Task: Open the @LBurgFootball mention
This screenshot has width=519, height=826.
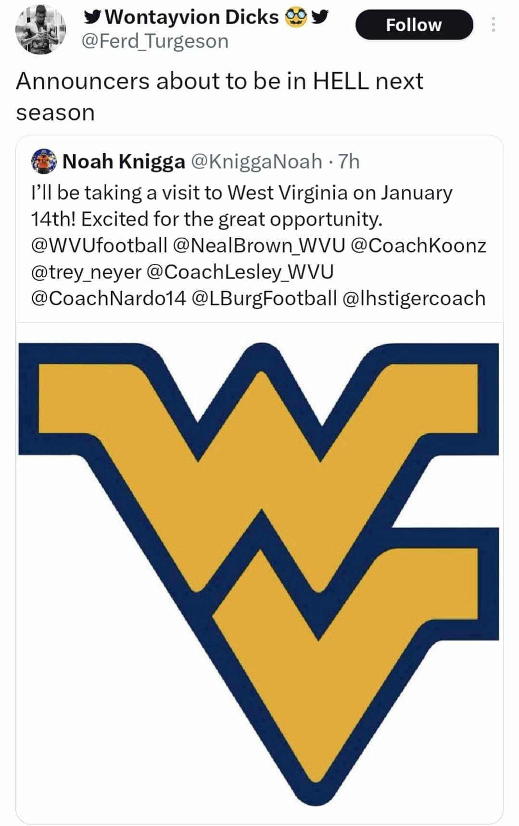Action: (264, 298)
